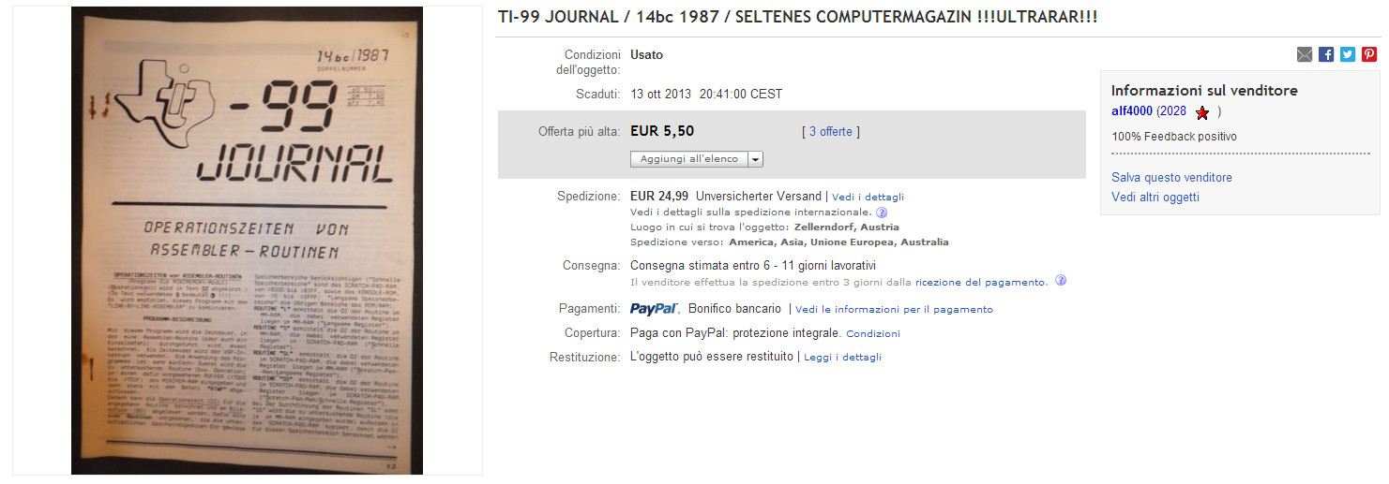Share this listing on Facebook
This screenshot has height=484, width=1389.
pyautogui.click(x=1326, y=54)
